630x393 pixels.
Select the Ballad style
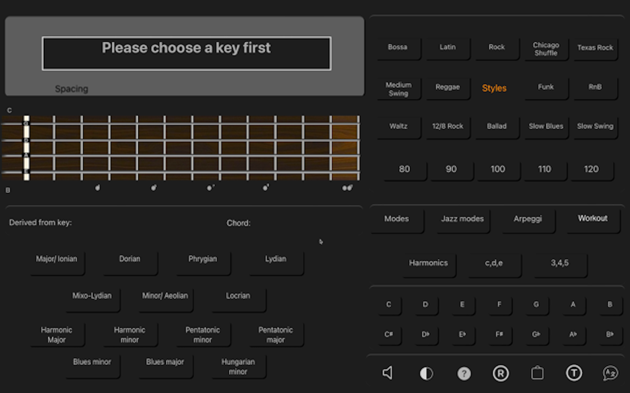[497, 127]
